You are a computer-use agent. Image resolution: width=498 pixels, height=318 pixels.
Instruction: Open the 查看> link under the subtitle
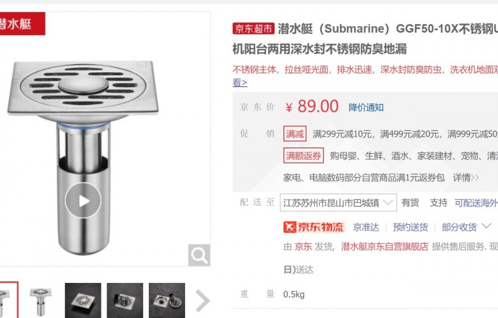point(240,82)
